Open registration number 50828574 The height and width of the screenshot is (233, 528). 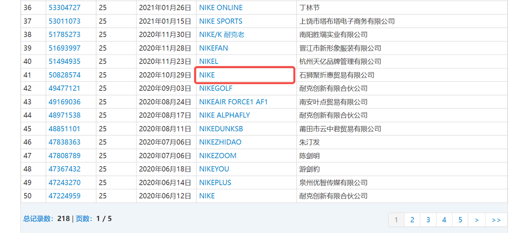click(x=64, y=75)
